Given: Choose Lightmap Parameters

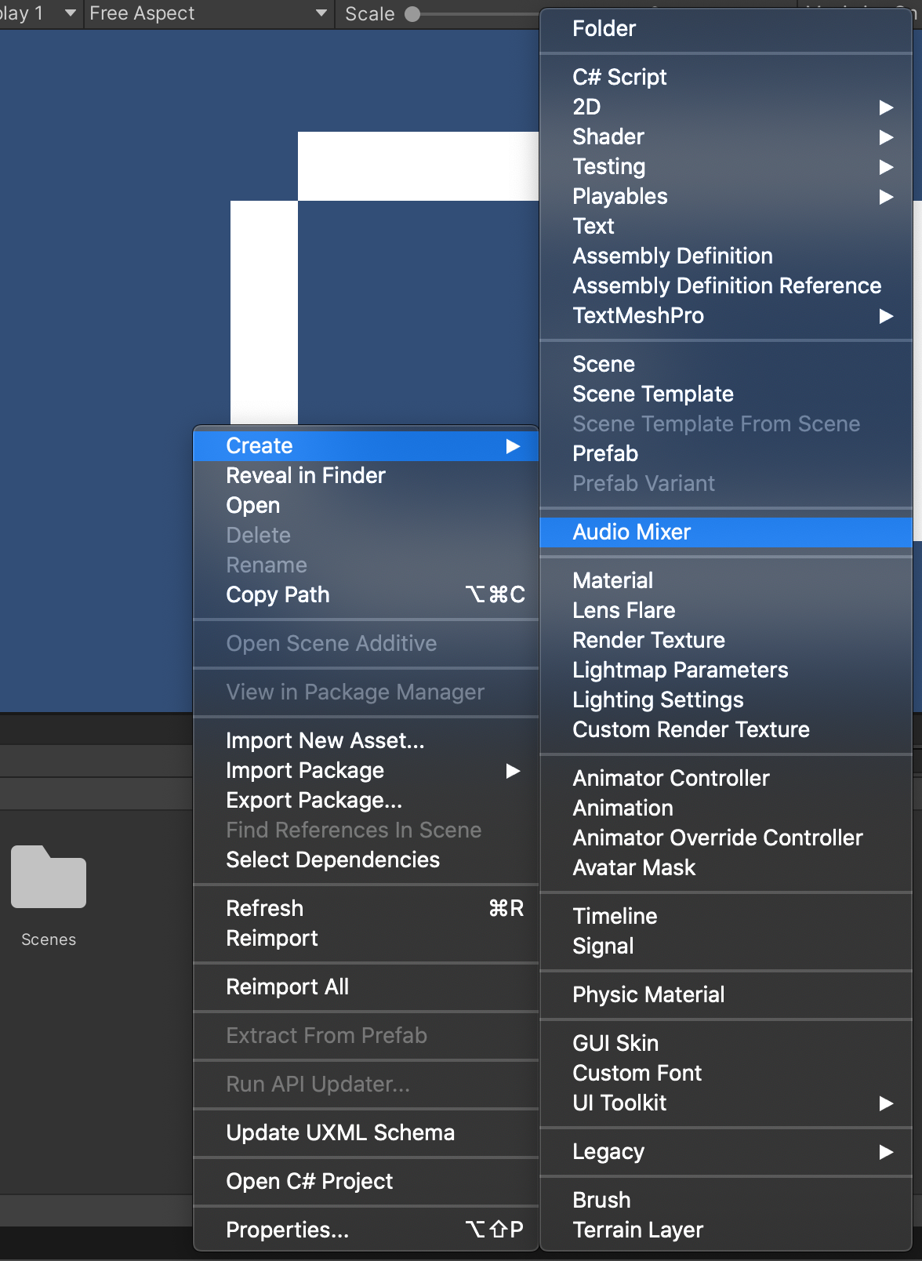Looking at the screenshot, I should [x=726, y=670].
